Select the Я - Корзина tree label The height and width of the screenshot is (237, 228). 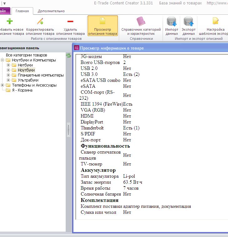[x=22, y=90]
